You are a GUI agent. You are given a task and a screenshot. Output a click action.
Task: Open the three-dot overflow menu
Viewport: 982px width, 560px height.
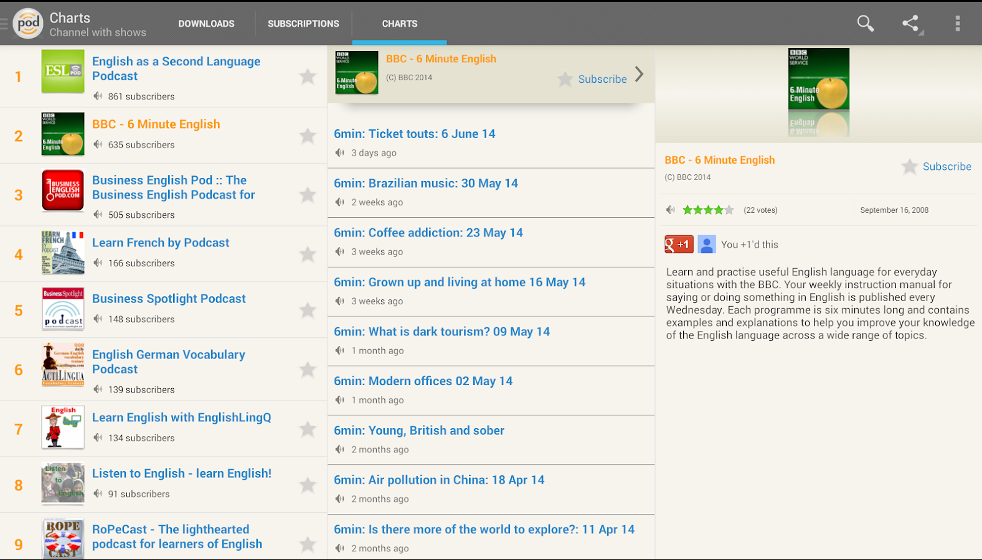coord(957,24)
